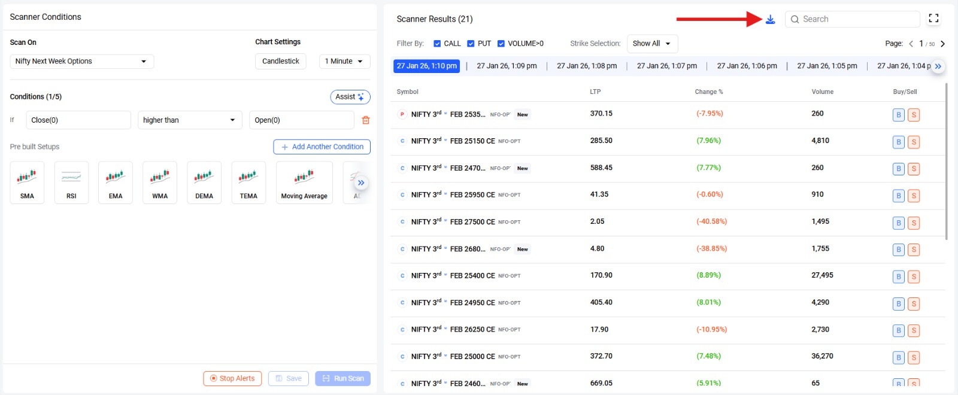Switch to the 27 Jan 26, 1:09 pm tab
Image resolution: width=958 pixels, height=395 pixels.
pyautogui.click(x=507, y=66)
